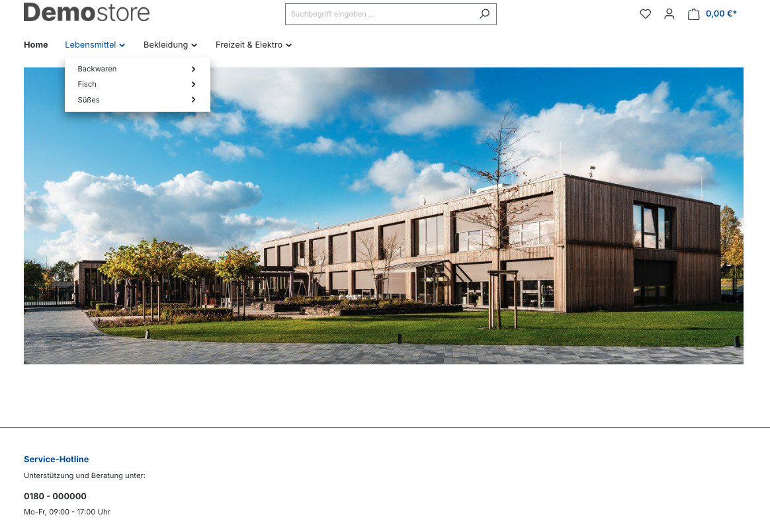Select the Fisch category entry
This screenshot has height=529, width=770.
pos(87,84)
